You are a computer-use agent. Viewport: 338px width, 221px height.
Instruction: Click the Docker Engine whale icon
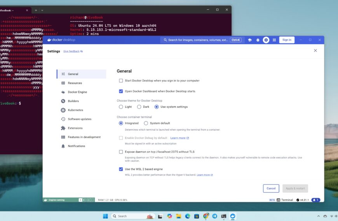click(x=63, y=92)
